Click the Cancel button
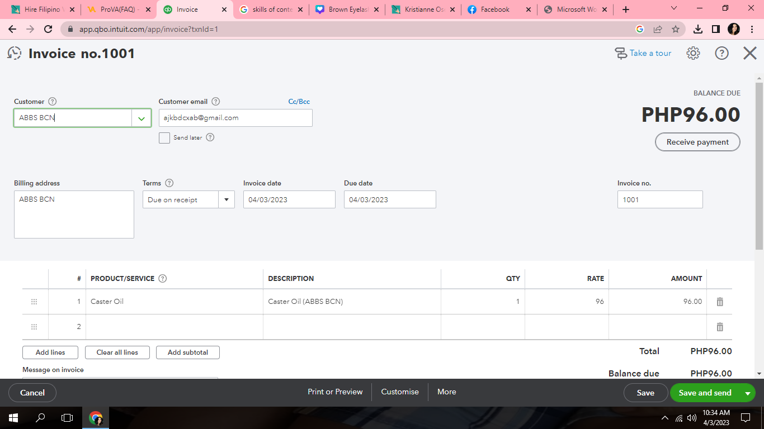The width and height of the screenshot is (764, 429). click(32, 393)
